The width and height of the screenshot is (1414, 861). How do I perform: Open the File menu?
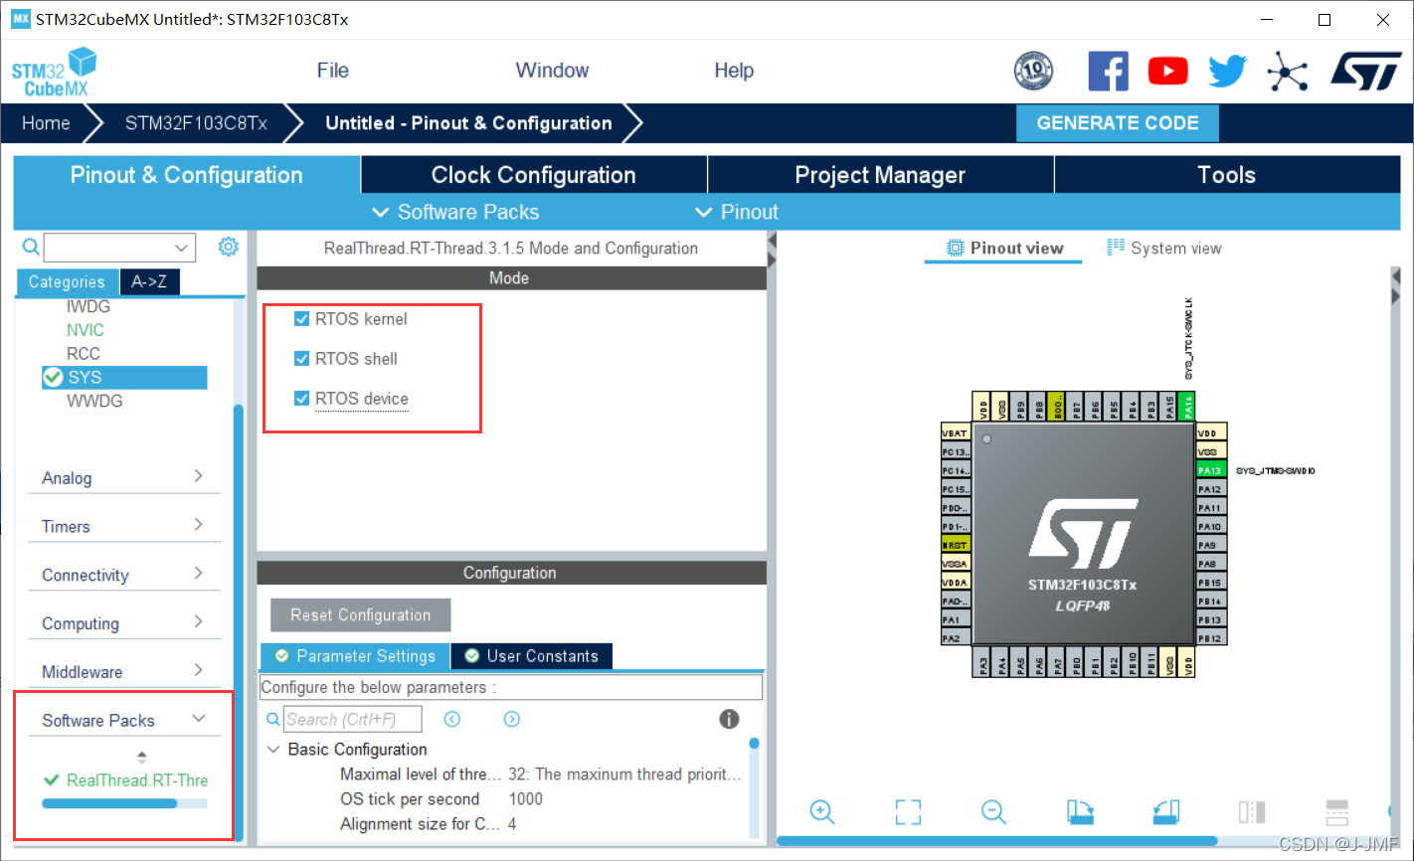(333, 71)
